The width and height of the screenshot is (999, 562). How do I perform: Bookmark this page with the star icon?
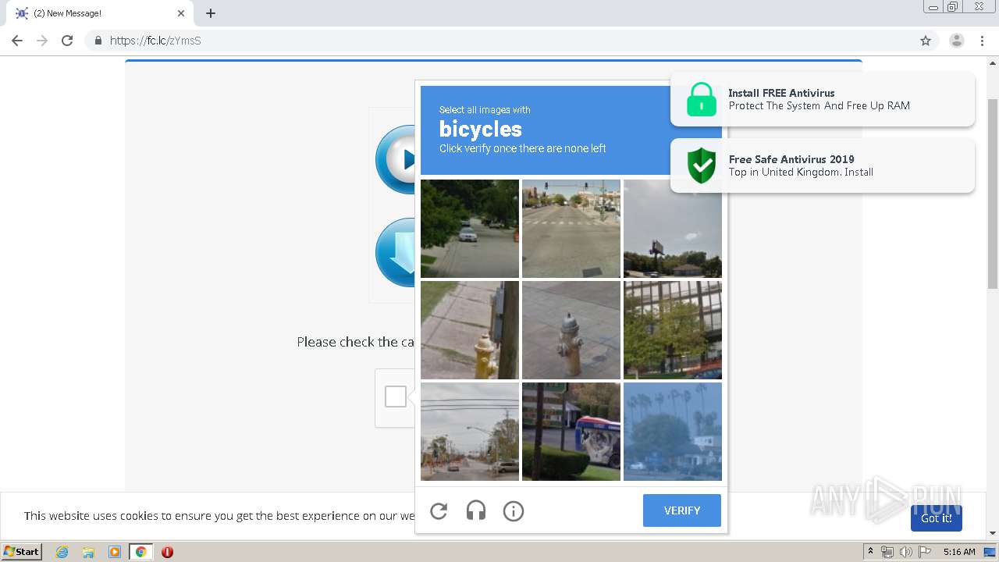pyautogui.click(x=926, y=41)
